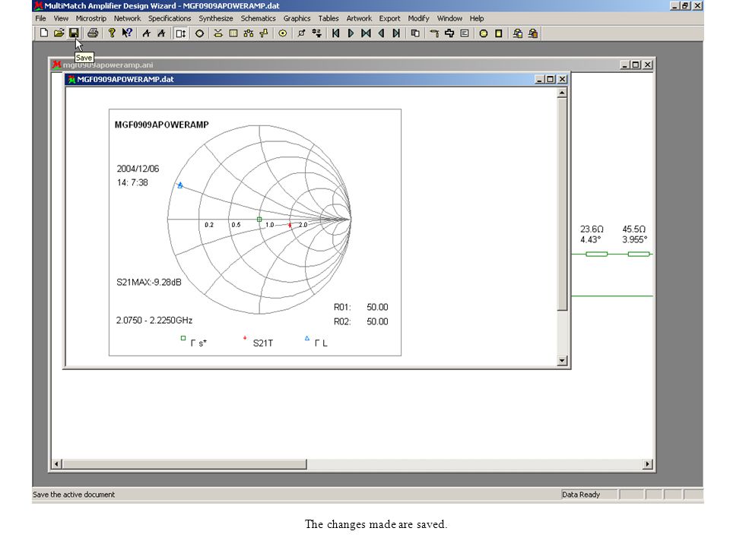Click the circled dot target toolbar icon
Viewport: 730px width, 547px height.
tap(283, 33)
